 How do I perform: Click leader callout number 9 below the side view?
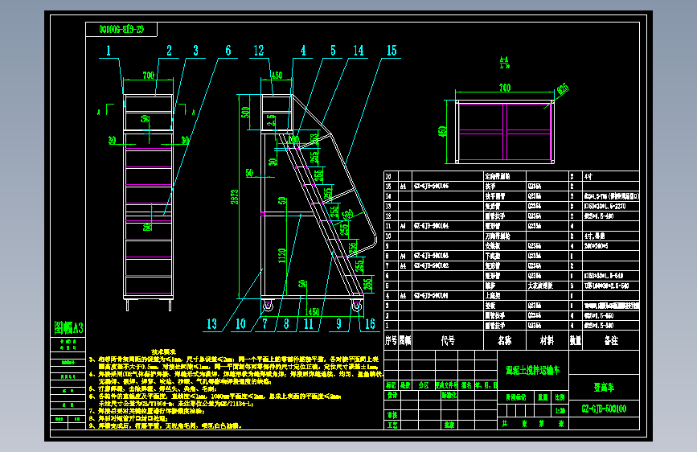click(338, 324)
